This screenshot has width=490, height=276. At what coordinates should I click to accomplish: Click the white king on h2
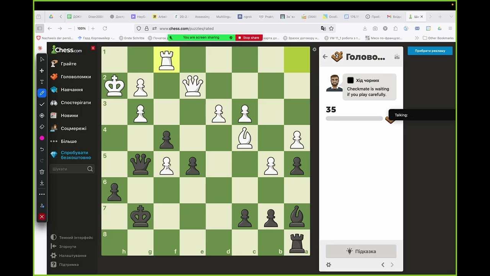pos(114,85)
